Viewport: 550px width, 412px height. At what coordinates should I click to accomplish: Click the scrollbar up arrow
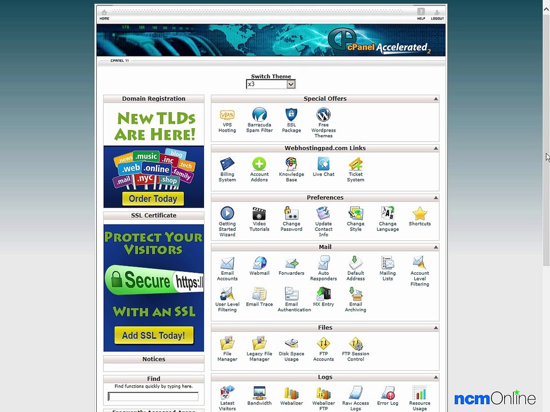[546, 10]
